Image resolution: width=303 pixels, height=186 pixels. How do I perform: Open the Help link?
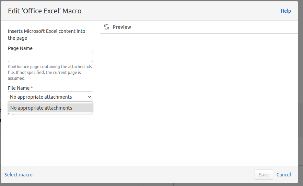285,11
